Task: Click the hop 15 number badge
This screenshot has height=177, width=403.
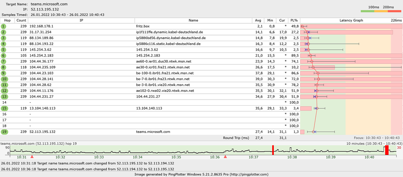Action: pyautogui.click(x=4, y=108)
